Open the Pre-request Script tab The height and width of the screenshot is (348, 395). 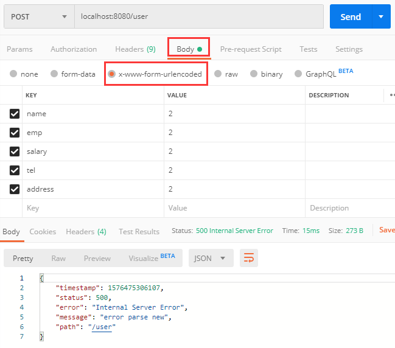pyautogui.click(x=251, y=49)
